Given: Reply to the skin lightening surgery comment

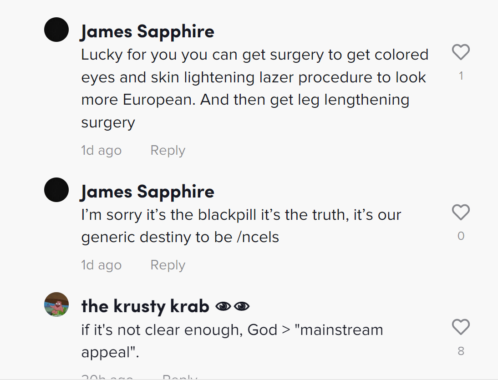Looking at the screenshot, I should tap(168, 151).
